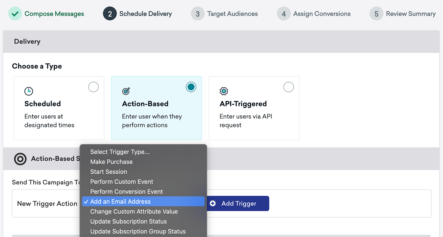Click step 3 circle for Target Audiences
The height and width of the screenshot is (237, 443).
point(198,14)
